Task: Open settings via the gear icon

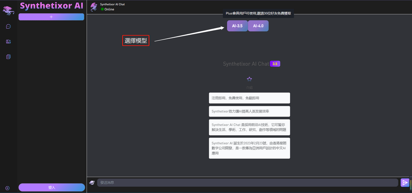Action: click(x=8, y=188)
